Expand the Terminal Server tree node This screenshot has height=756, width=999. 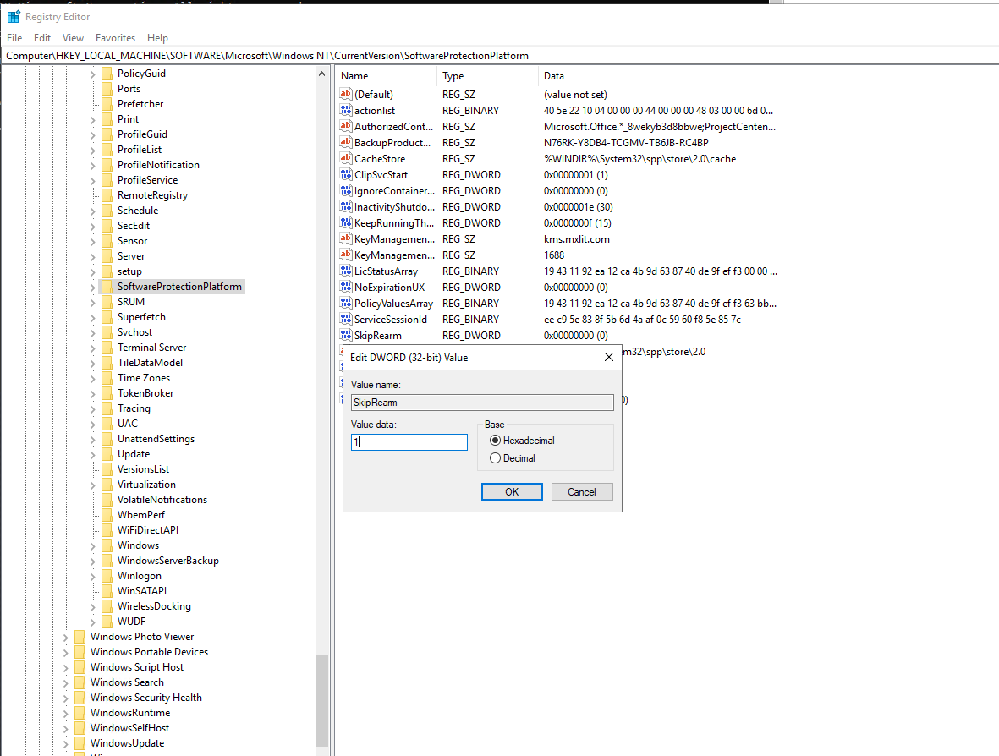(93, 348)
